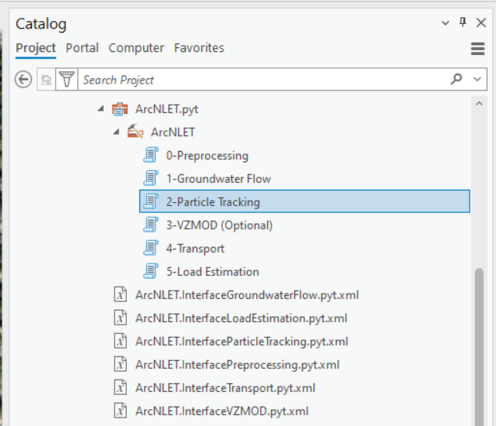
Task: Click into the Search Project field
Action: coord(262,80)
